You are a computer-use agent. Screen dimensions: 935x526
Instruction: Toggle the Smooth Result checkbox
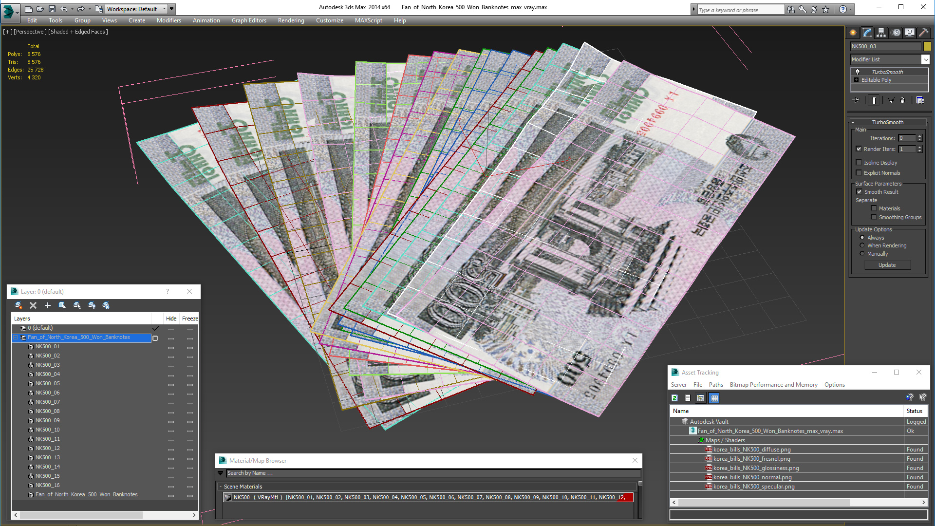tap(860, 192)
